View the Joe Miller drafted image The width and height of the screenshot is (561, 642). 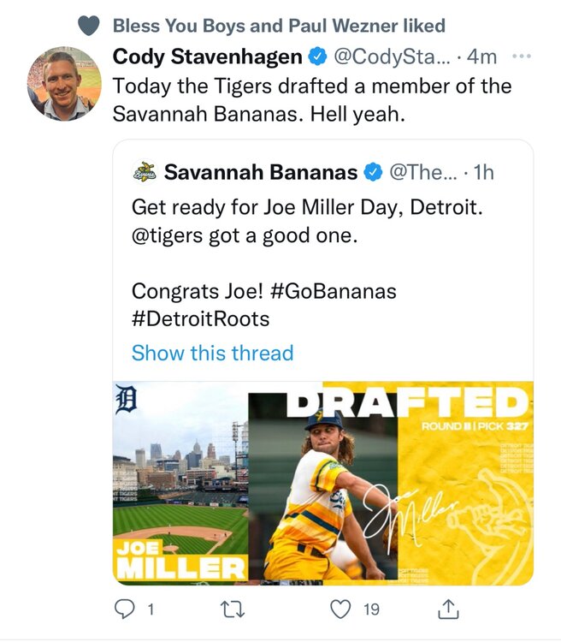pyautogui.click(x=323, y=483)
